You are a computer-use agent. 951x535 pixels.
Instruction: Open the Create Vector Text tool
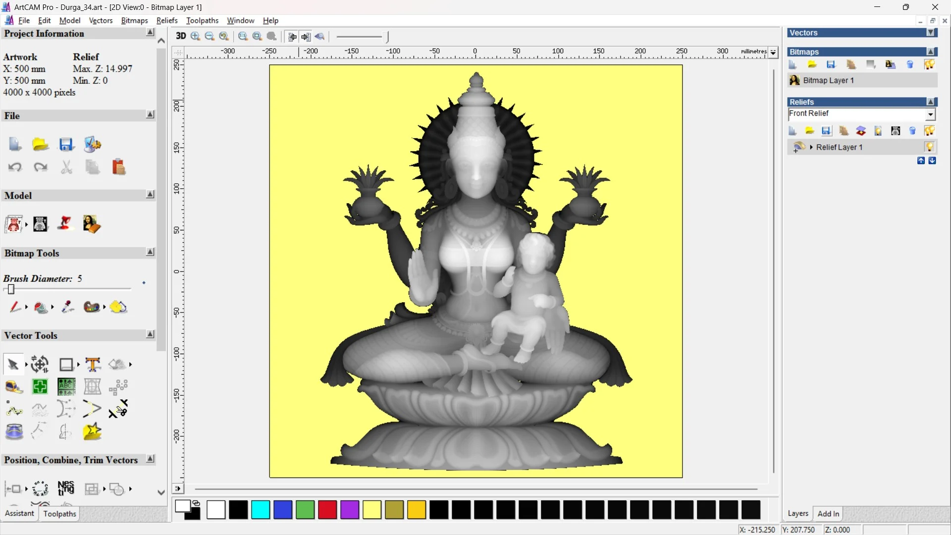point(93,365)
